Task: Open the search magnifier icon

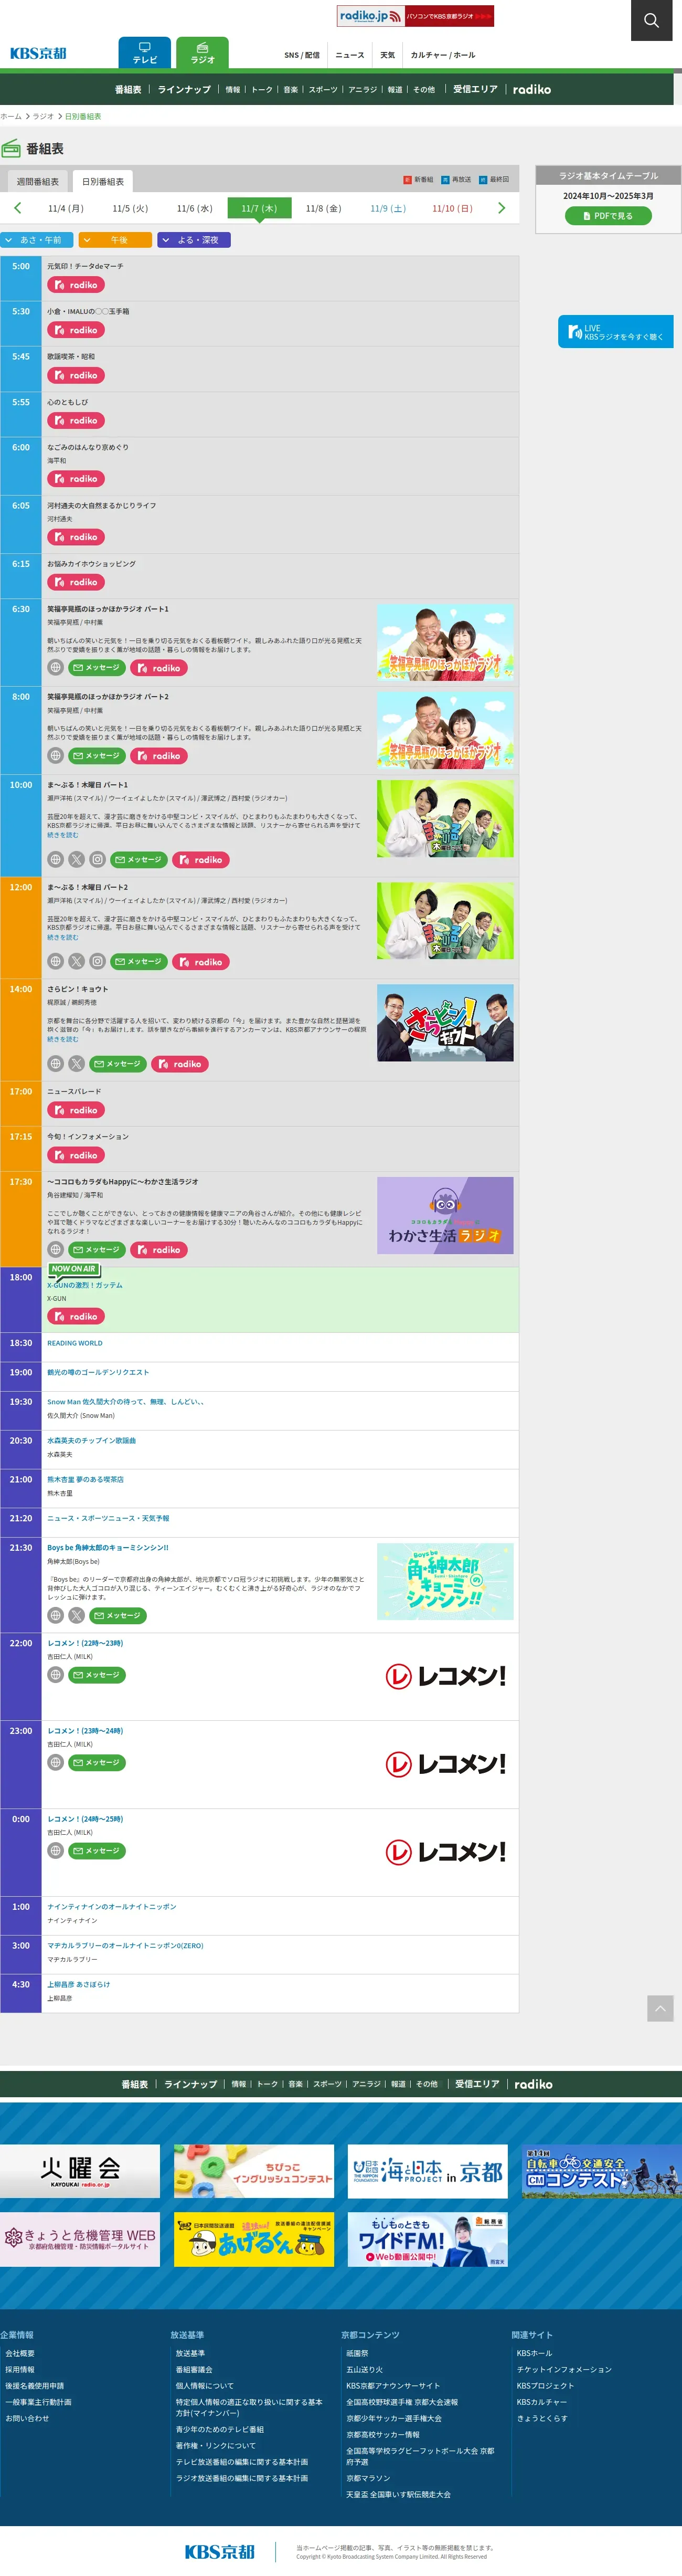Action: point(651,20)
